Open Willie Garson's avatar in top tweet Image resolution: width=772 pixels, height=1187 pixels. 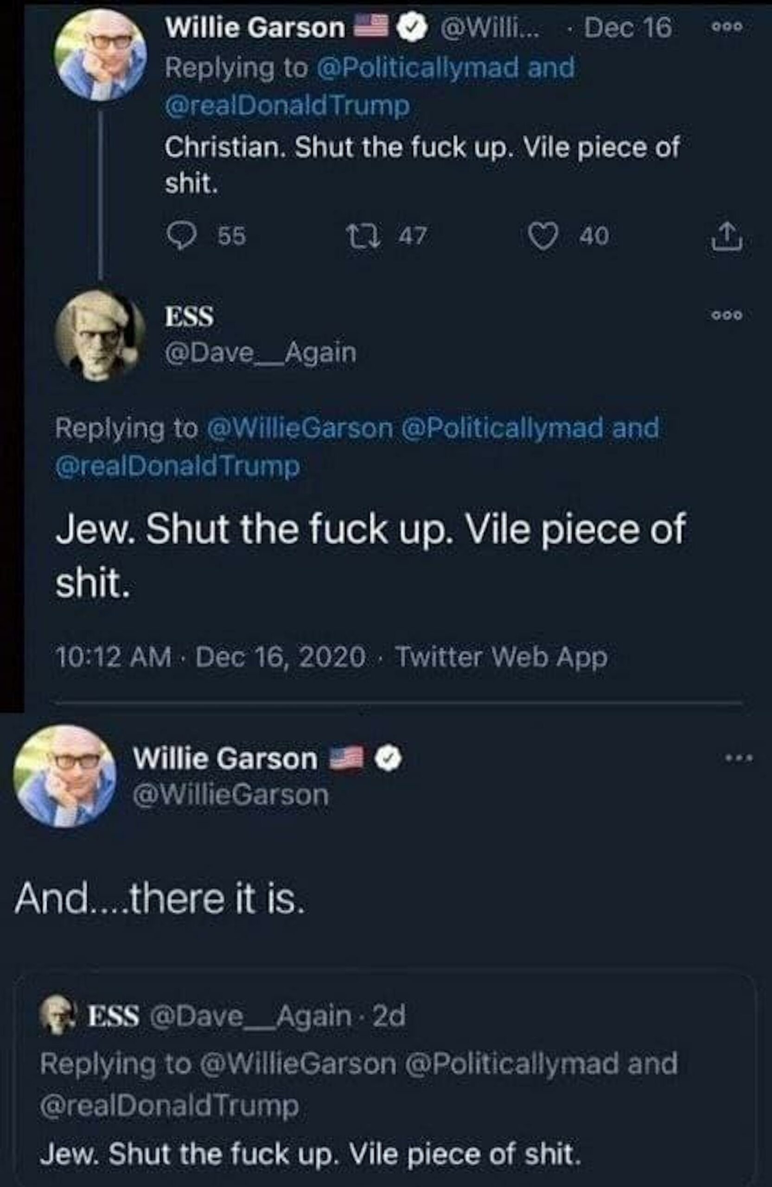click(101, 54)
